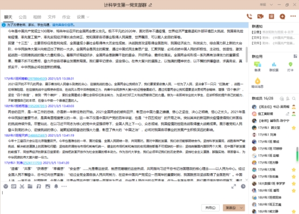The image size is (299, 214).
Task: Click the 群成员 16/28 header text
Action: pyautogui.click(x=263, y=98)
